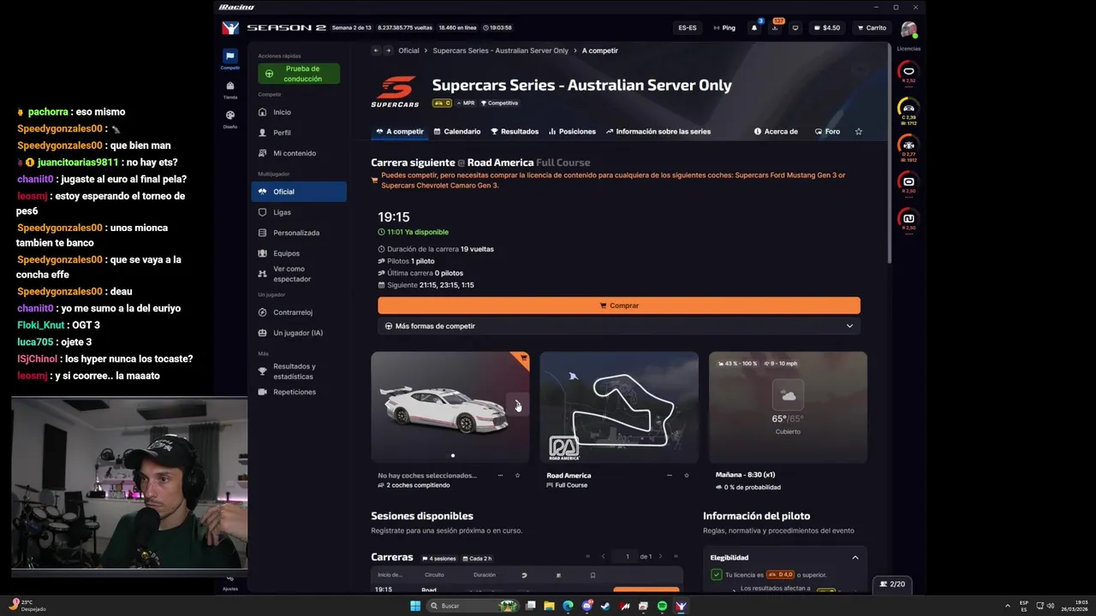Screen dimensions: 1096x616
Task: Click the iRacing logo next to Season 2
Action: coord(229,27)
